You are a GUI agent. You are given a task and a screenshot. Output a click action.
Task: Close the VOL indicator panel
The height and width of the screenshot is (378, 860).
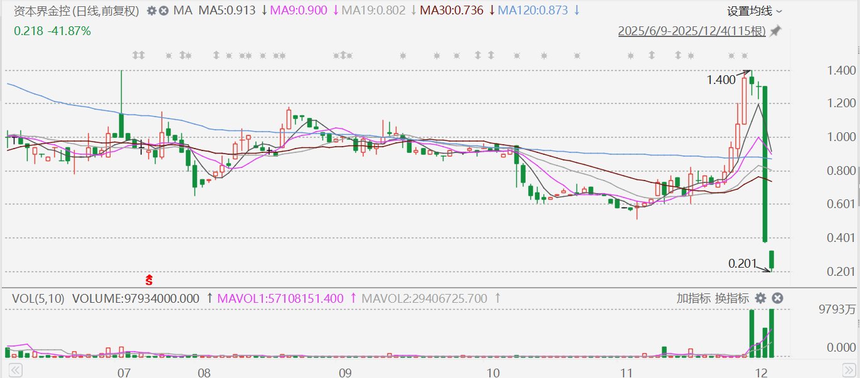(777, 298)
